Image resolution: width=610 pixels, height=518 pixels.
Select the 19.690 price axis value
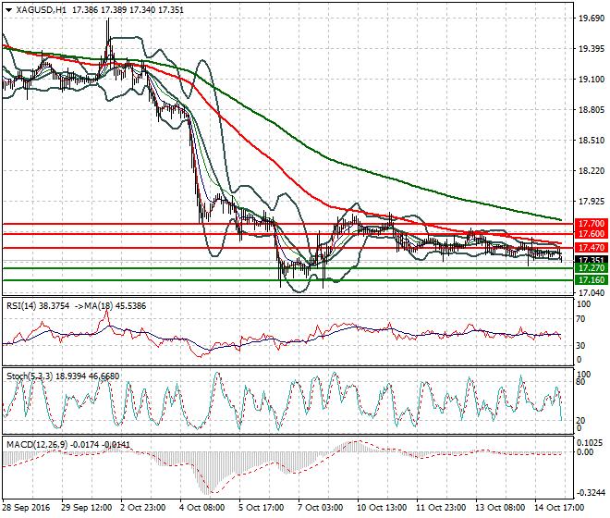592,18
